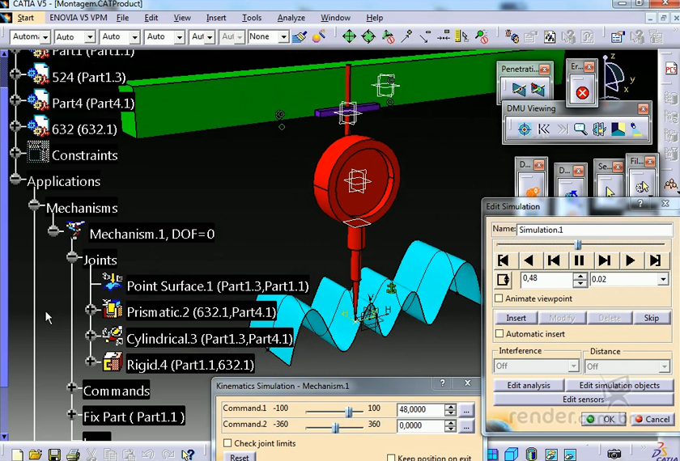This screenshot has width=680, height=461.
Task: Click the Command.1 slider handle
Action: pyautogui.click(x=349, y=411)
